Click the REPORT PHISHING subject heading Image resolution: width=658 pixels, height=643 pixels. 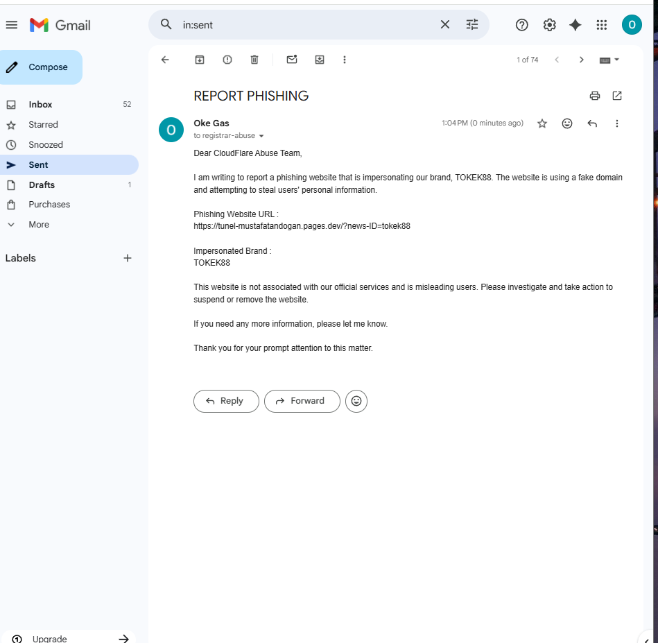[251, 96]
